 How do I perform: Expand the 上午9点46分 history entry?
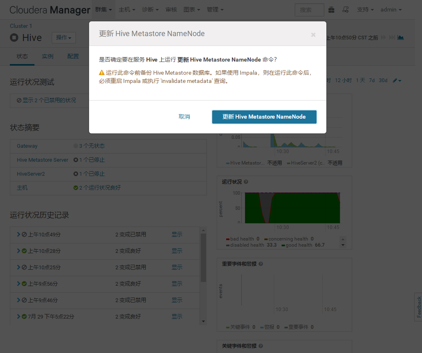click(18, 300)
